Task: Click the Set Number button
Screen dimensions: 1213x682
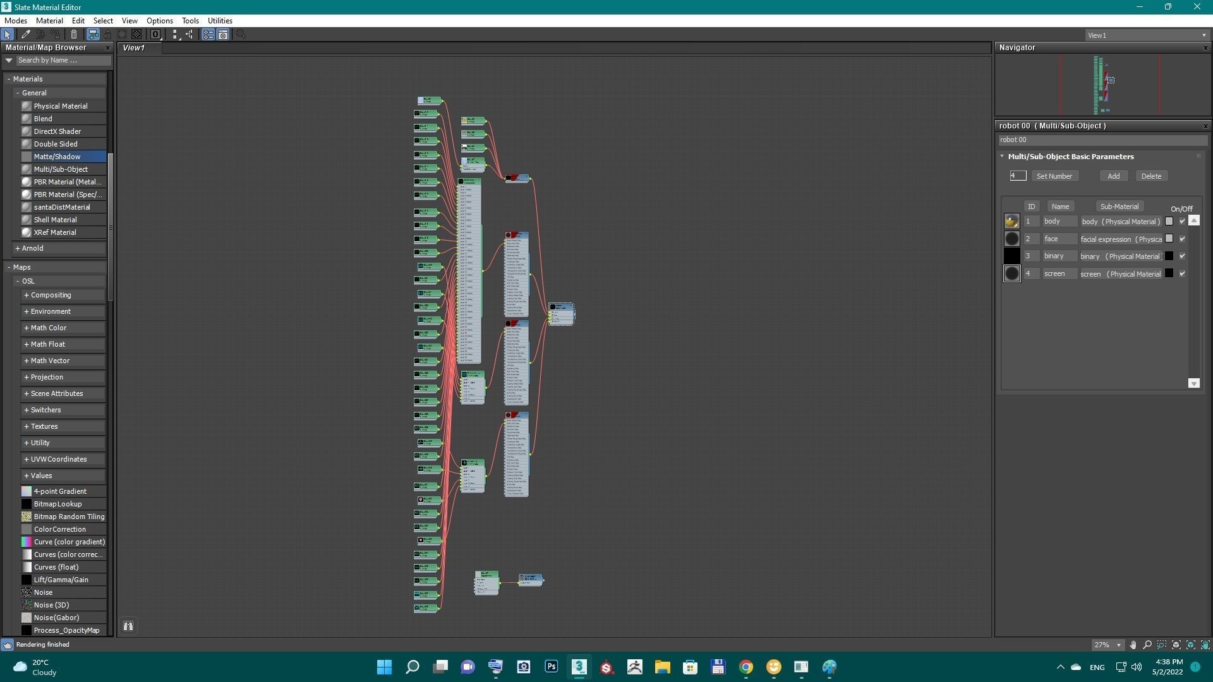Action: [x=1054, y=176]
